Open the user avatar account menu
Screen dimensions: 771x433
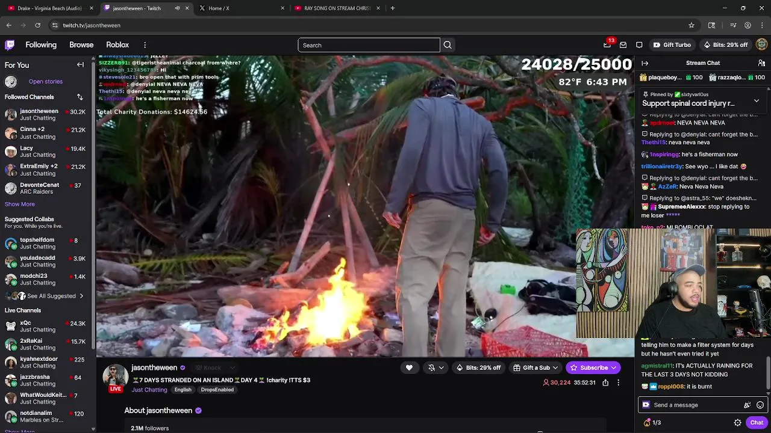[x=761, y=45]
